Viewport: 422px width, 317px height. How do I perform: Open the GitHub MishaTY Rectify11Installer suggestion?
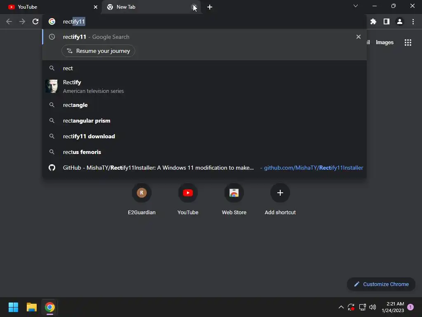204,168
